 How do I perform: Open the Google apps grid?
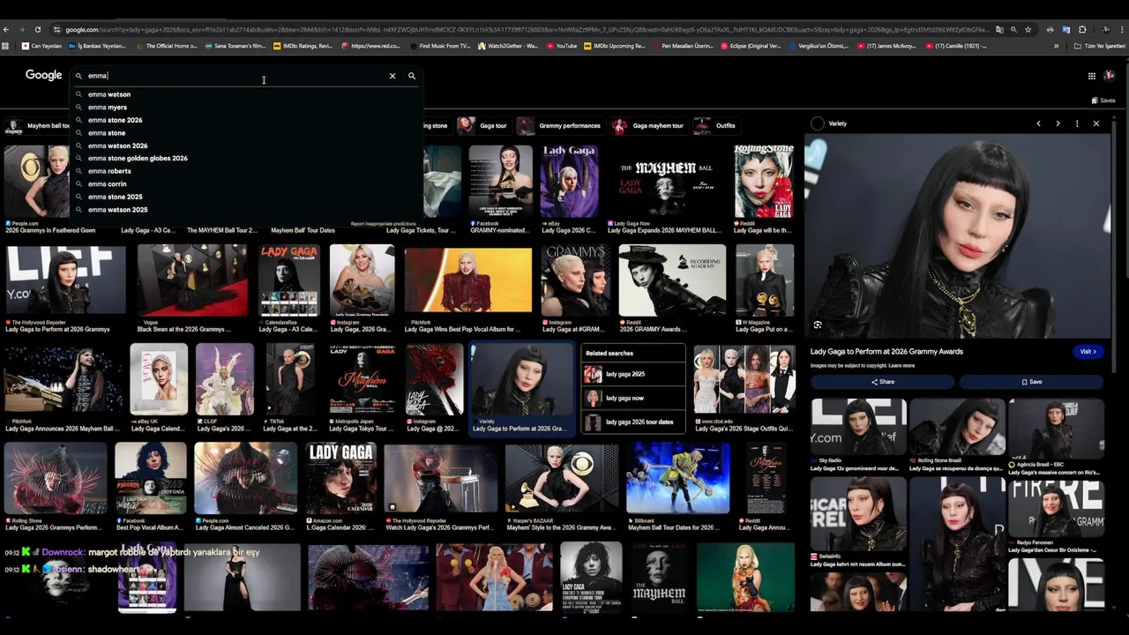1091,76
